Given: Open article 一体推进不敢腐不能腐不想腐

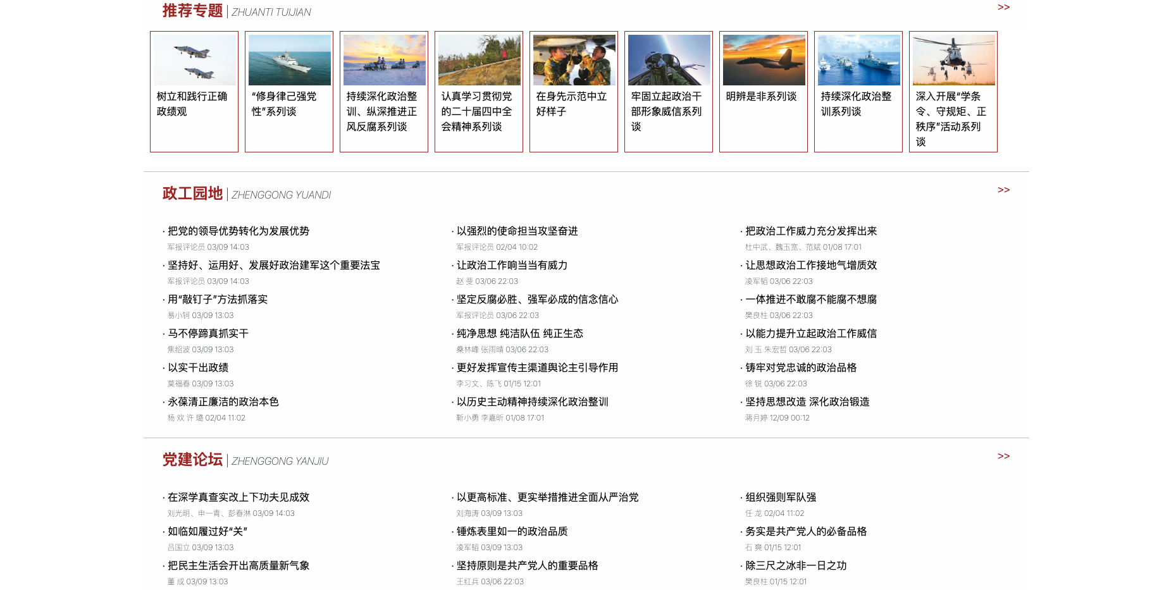Looking at the screenshot, I should tap(811, 300).
